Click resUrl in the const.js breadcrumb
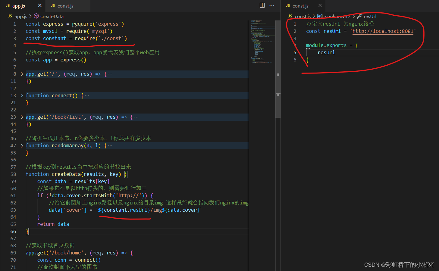The image size is (439, 271). [x=370, y=16]
